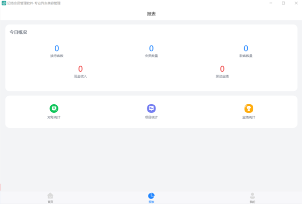
Task: Maximize the application window
Action: coord(283,3)
